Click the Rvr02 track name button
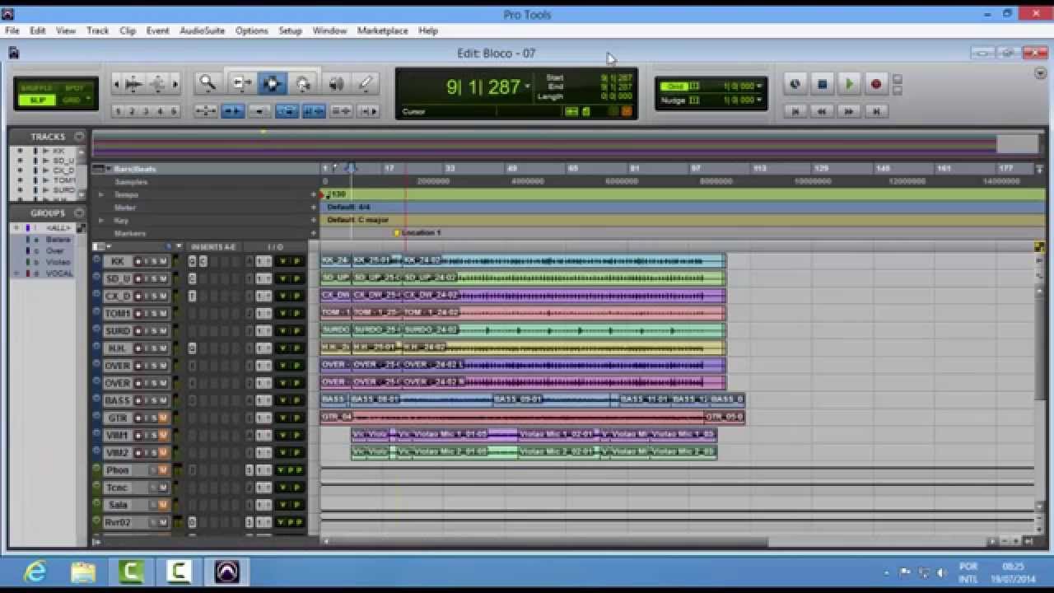 (117, 522)
